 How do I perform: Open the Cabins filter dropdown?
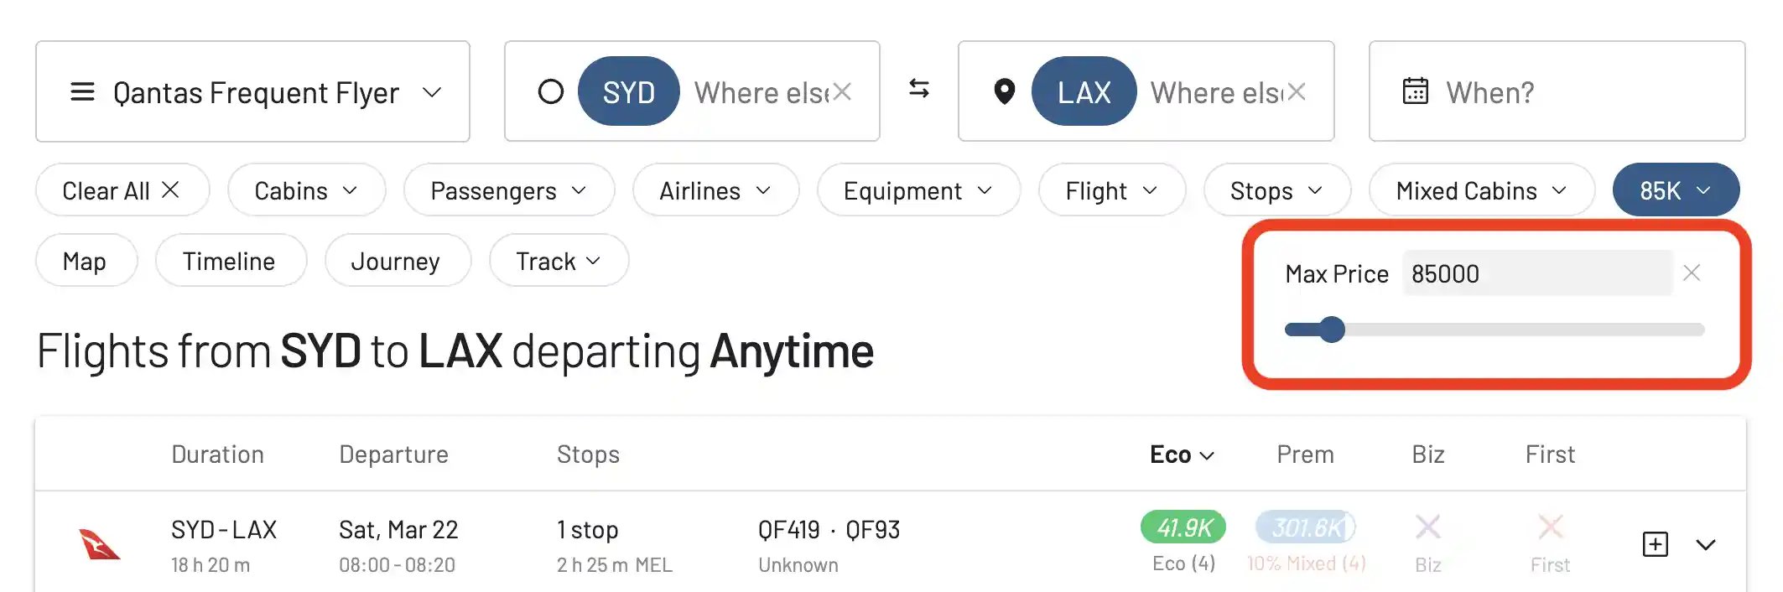click(306, 190)
